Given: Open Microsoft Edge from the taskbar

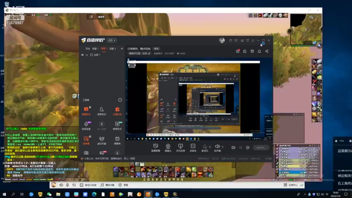Looking at the screenshot, I should (x=94, y=194).
